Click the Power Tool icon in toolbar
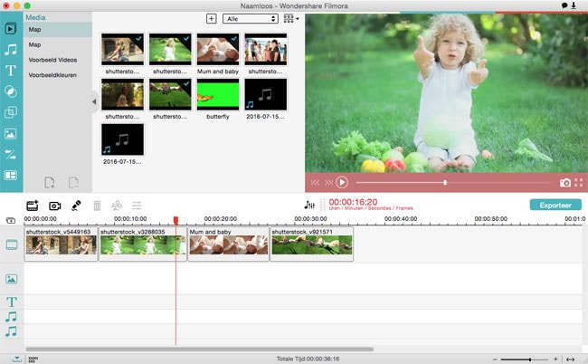This screenshot has width=588, height=364. tap(117, 206)
